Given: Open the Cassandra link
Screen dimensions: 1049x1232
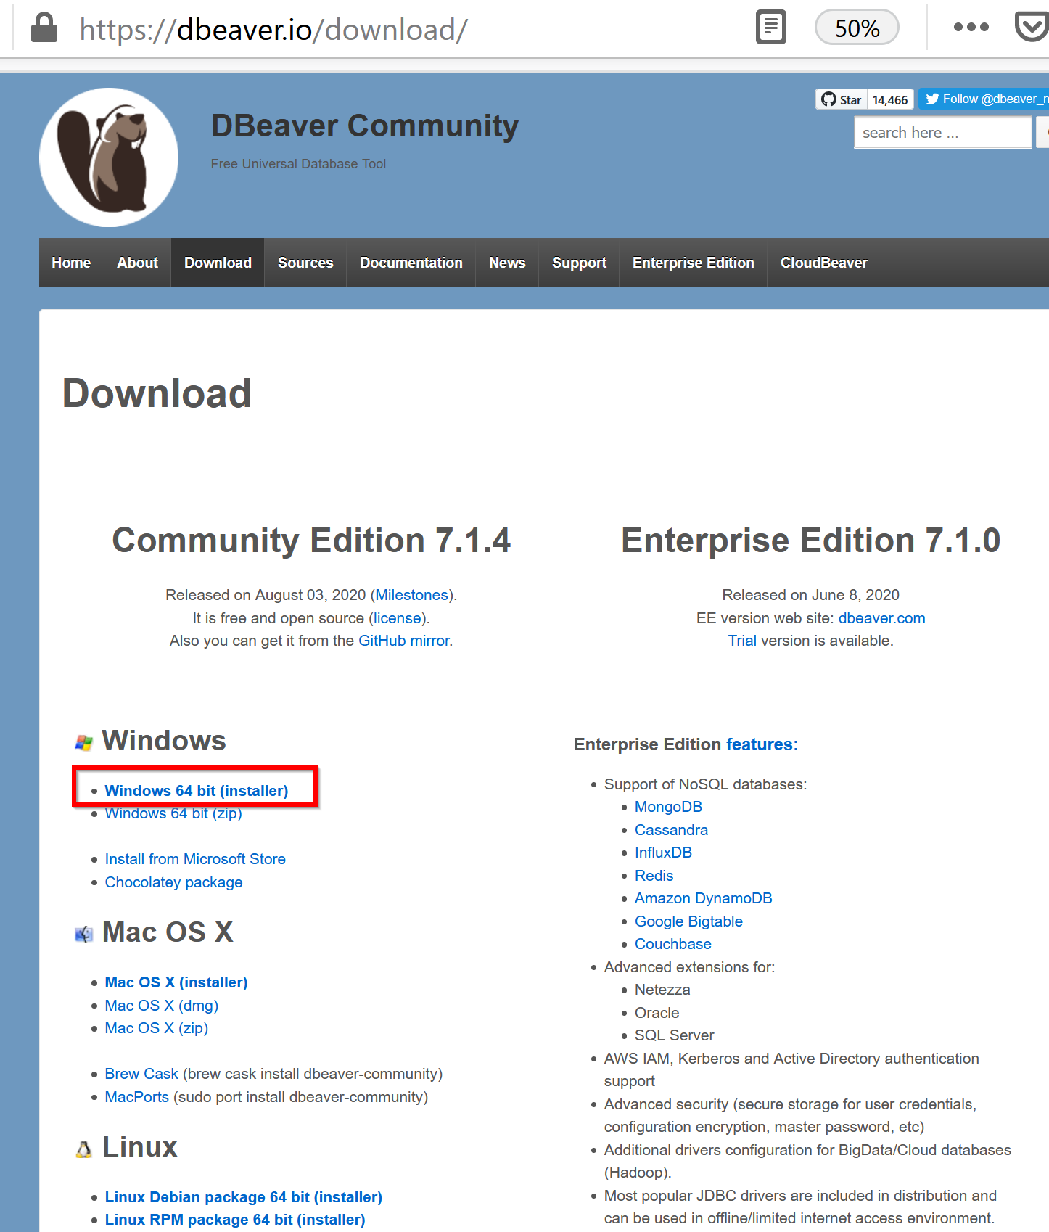Looking at the screenshot, I should [x=671, y=830].
